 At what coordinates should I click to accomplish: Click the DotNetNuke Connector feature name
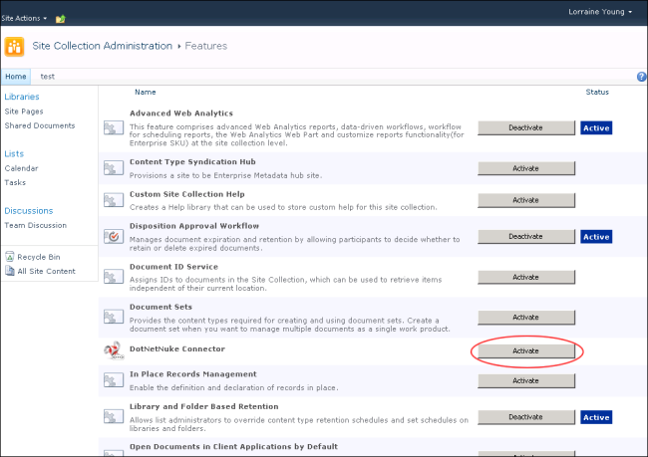(177, 348)
